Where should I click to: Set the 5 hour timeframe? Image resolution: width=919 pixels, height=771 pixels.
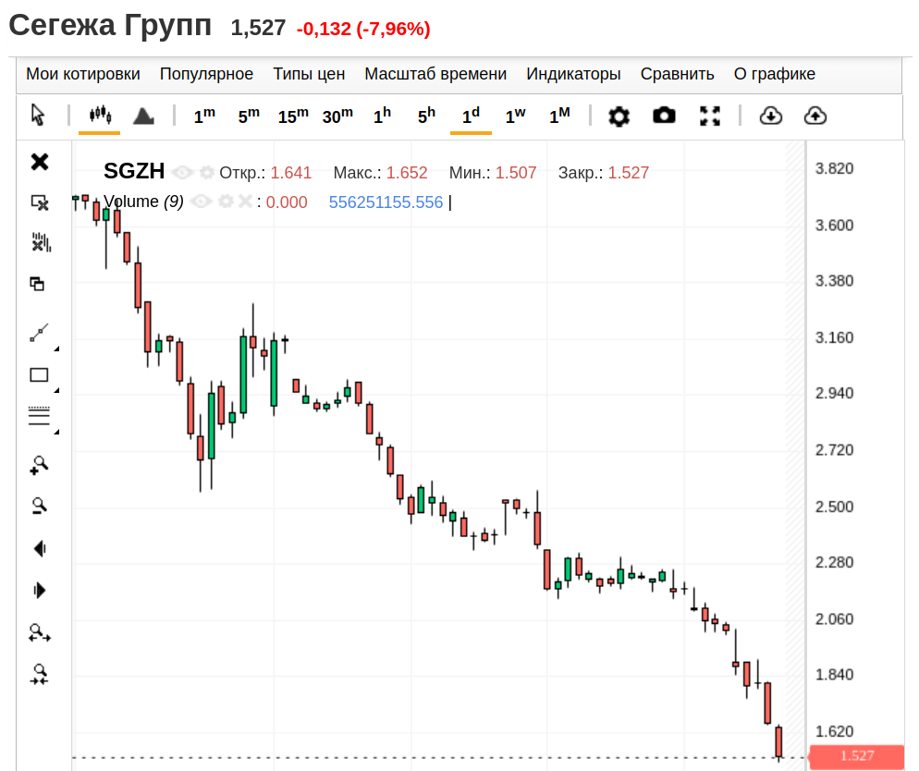[426, 116]
